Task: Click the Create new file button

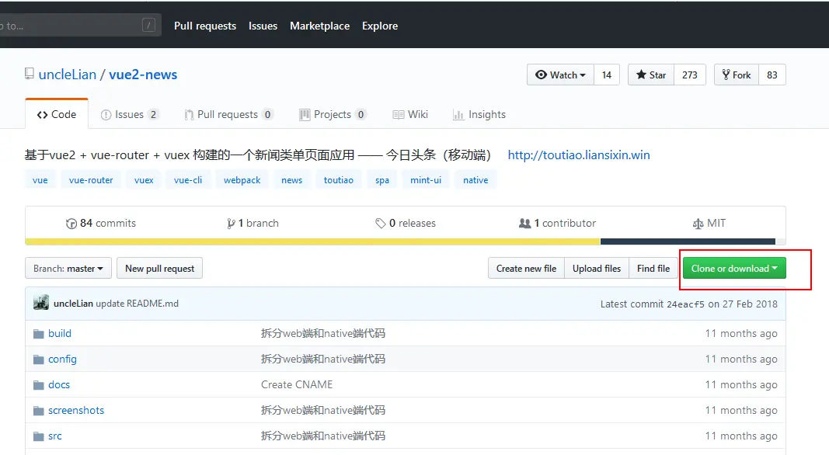Action: pyautogui.click(x=526, y=269)
